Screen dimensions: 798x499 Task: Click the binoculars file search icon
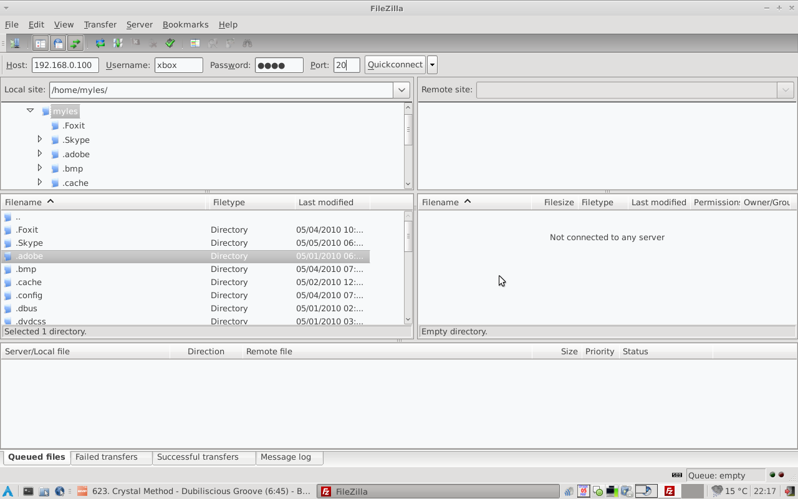click(x=248, y=43)
